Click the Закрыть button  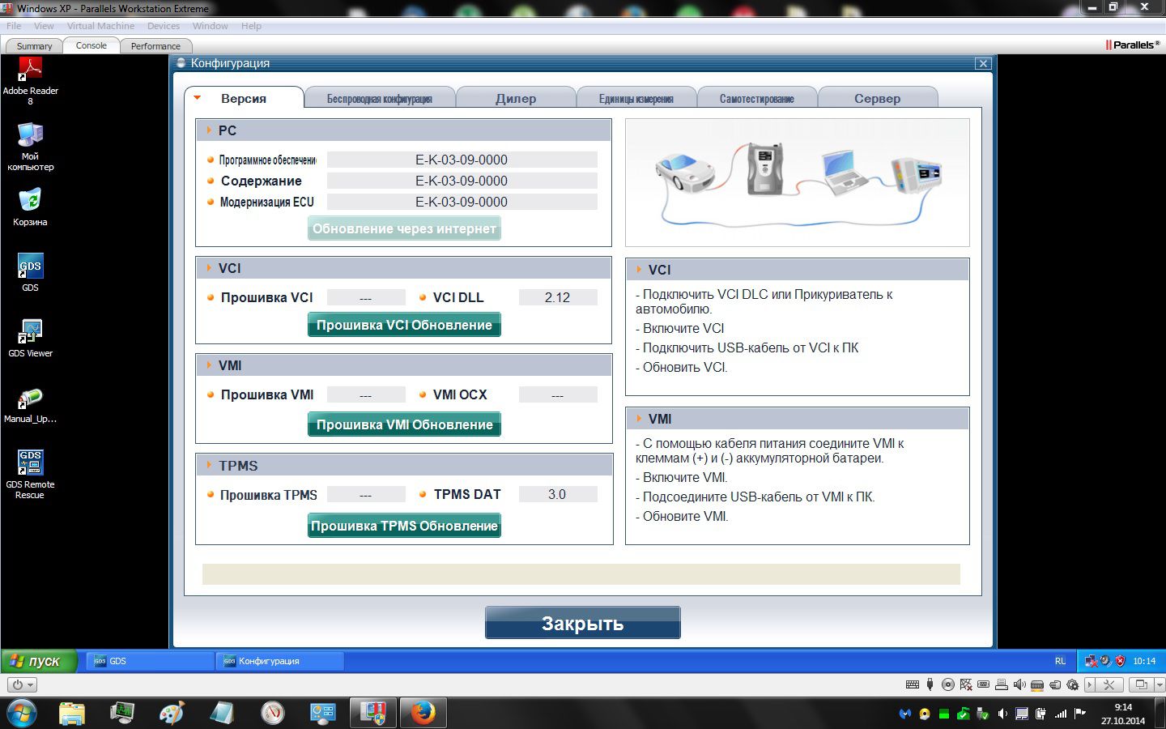click(x=583, y=623)
